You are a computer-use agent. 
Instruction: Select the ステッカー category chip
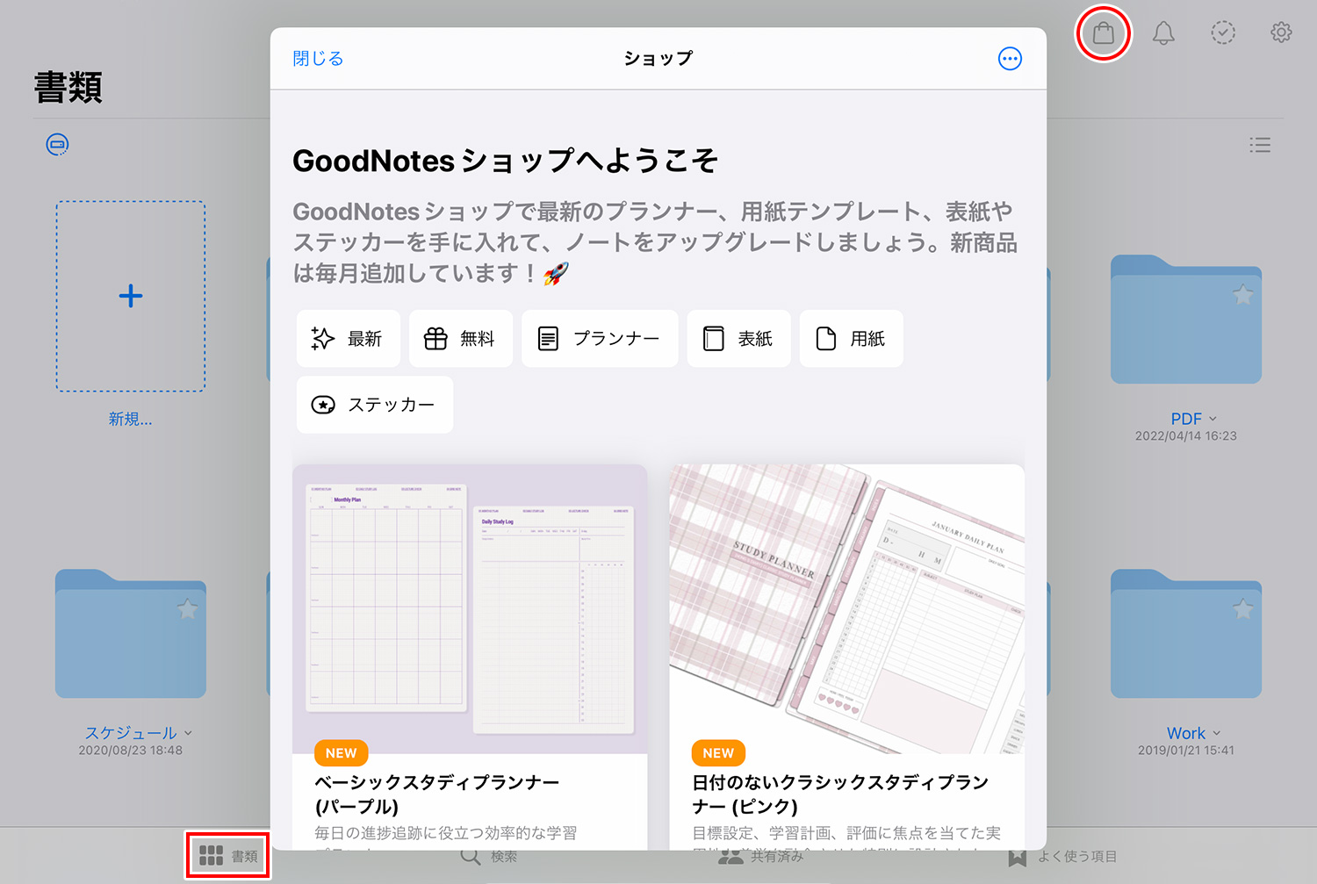pos(375,405)
